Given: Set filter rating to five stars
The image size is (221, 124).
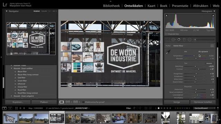Looking at the screenshot, I should coord(170,108).
